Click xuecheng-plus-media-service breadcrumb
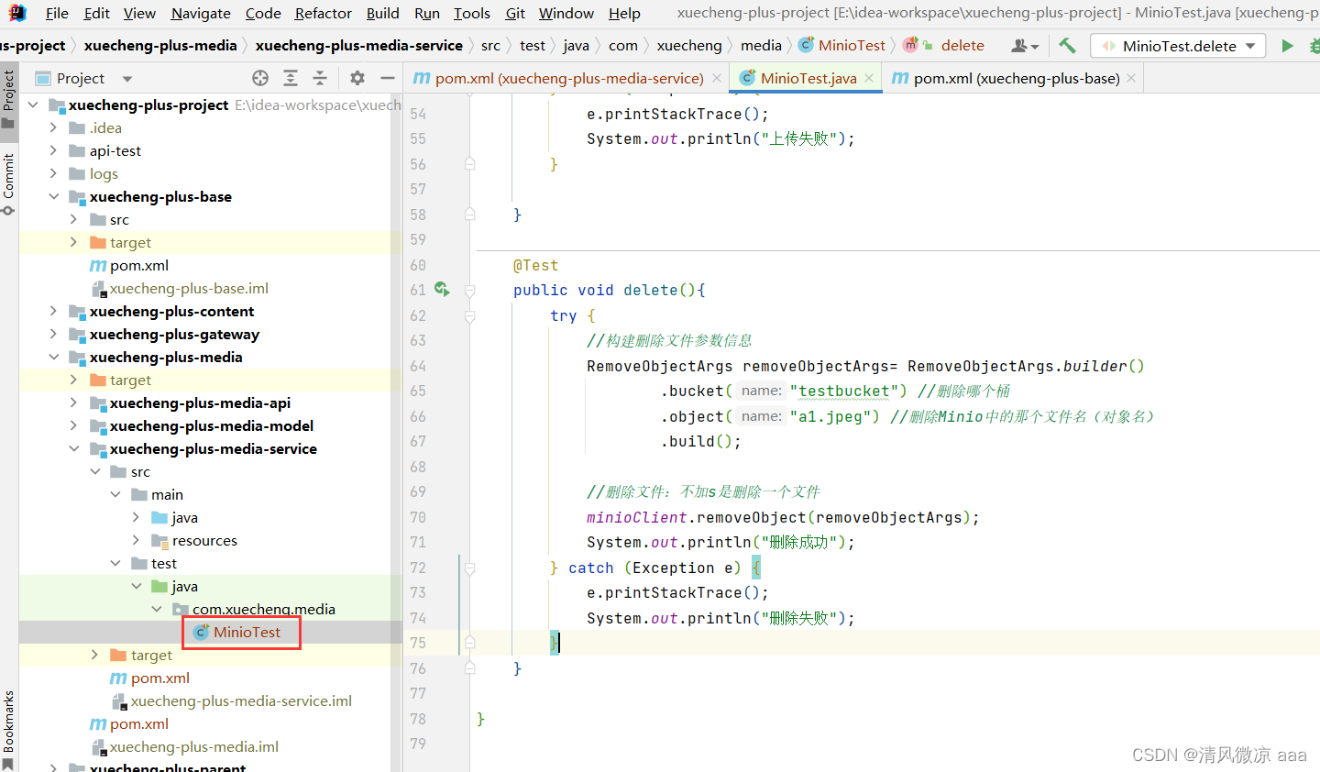Viewport: 1320px width, 772px height. (359, 45)
